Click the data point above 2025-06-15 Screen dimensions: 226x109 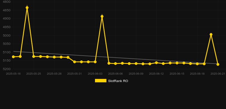pyautogui.click(x=177, y=63)
